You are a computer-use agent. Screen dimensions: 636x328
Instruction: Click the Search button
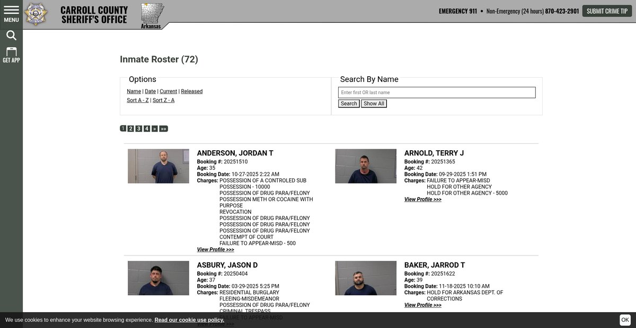click(x=349, y=104)
